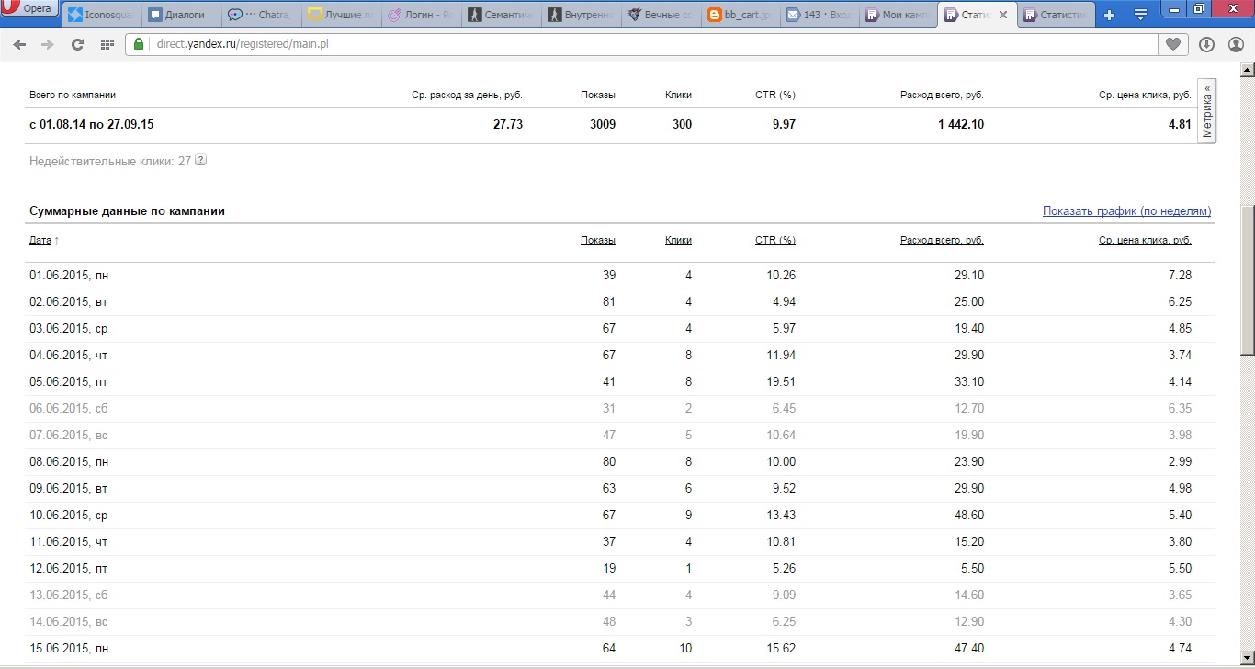
Task: Select the date row 01.06.2015, пн
Action: [620, 276]
